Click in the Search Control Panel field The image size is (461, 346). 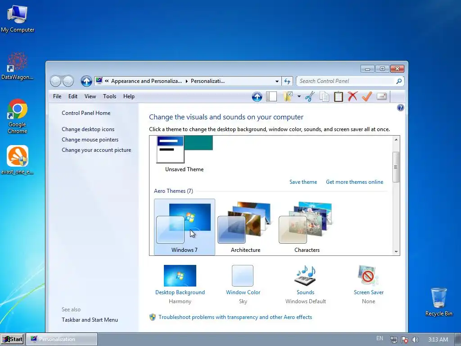347,81
